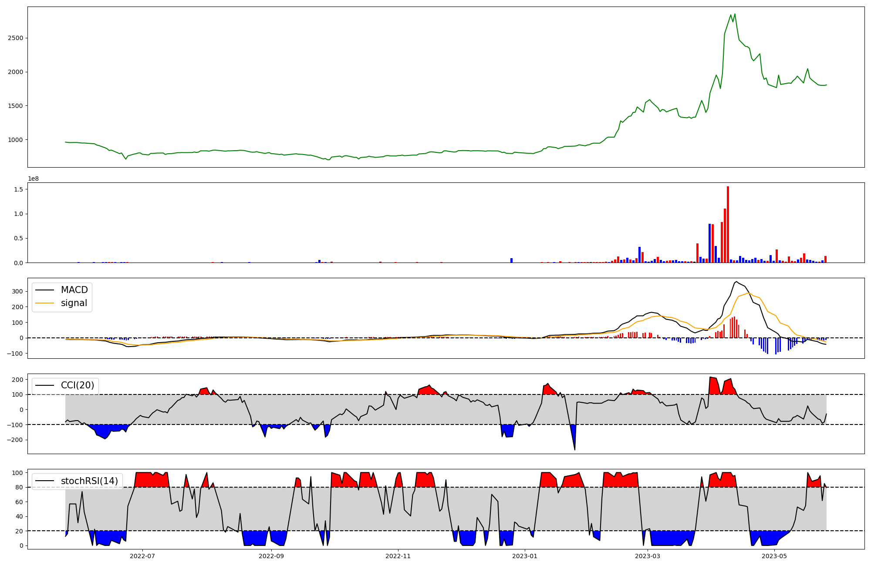Click the CCI(20) legend label
Image resolution: width=871 pixels, height=566 pixels.
click(77, 385)
